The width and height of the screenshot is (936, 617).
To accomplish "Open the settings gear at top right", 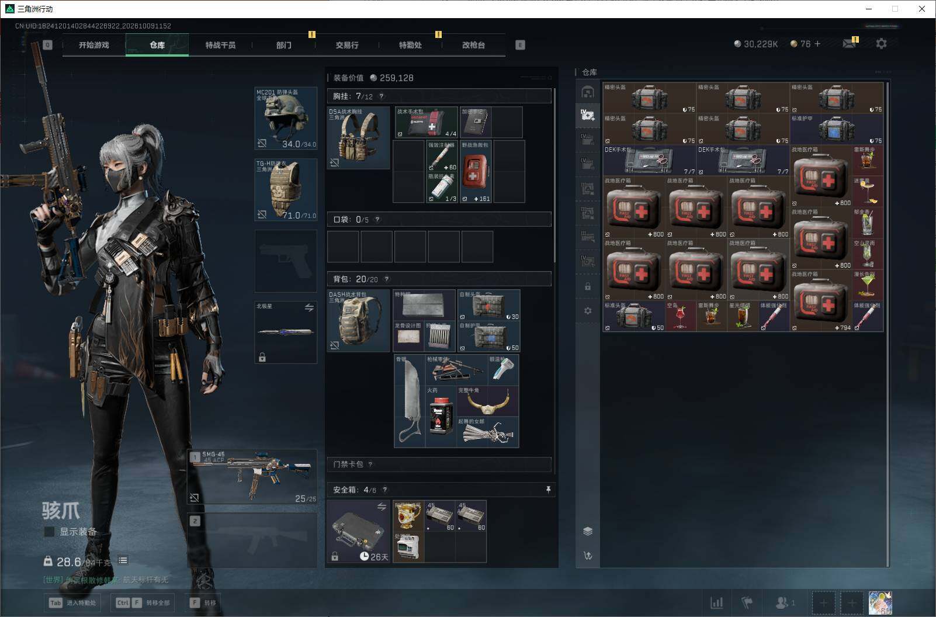I will tap(881, 44).
